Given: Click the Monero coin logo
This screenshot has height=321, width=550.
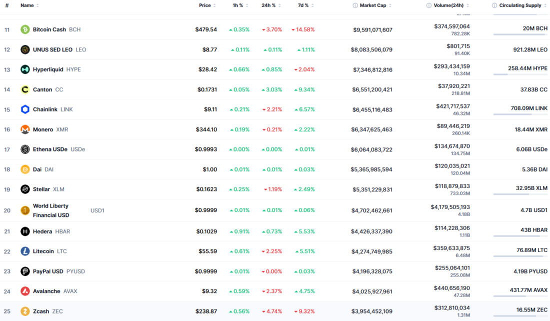Looking at the screenshot, I should click(25, 129).
